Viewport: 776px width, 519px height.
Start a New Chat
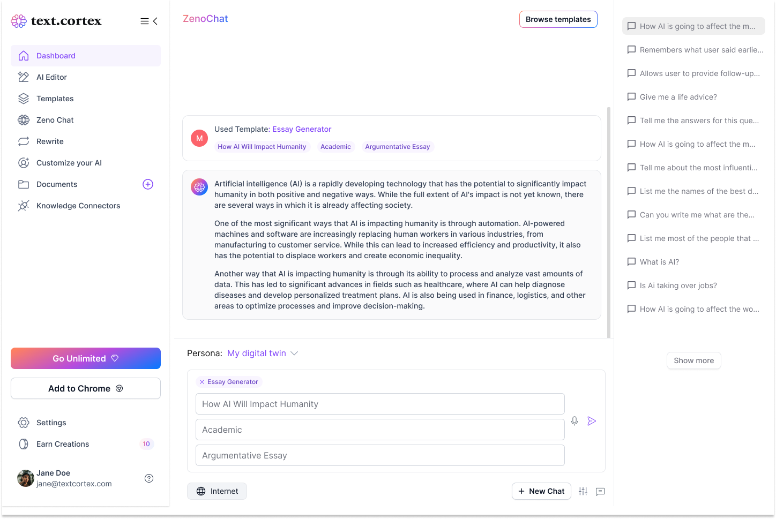pos(541,491)
